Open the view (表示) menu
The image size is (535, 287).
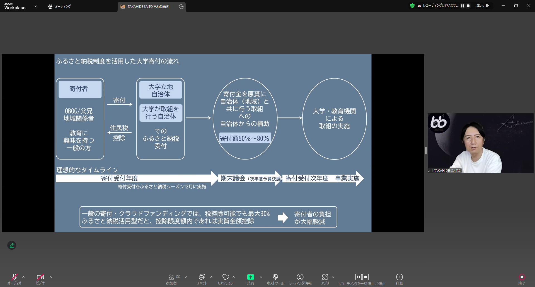point(482,6)
